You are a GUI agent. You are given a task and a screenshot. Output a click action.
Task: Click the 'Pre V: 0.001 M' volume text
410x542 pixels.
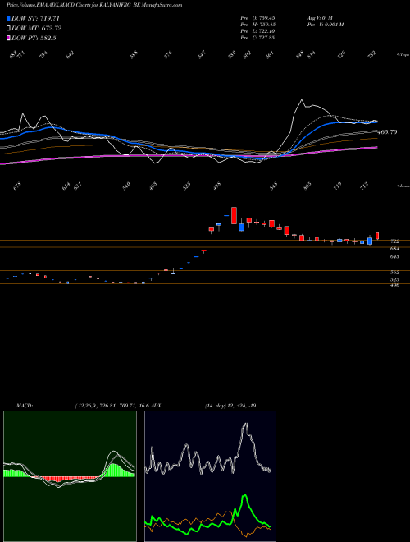tap(325, 25)
